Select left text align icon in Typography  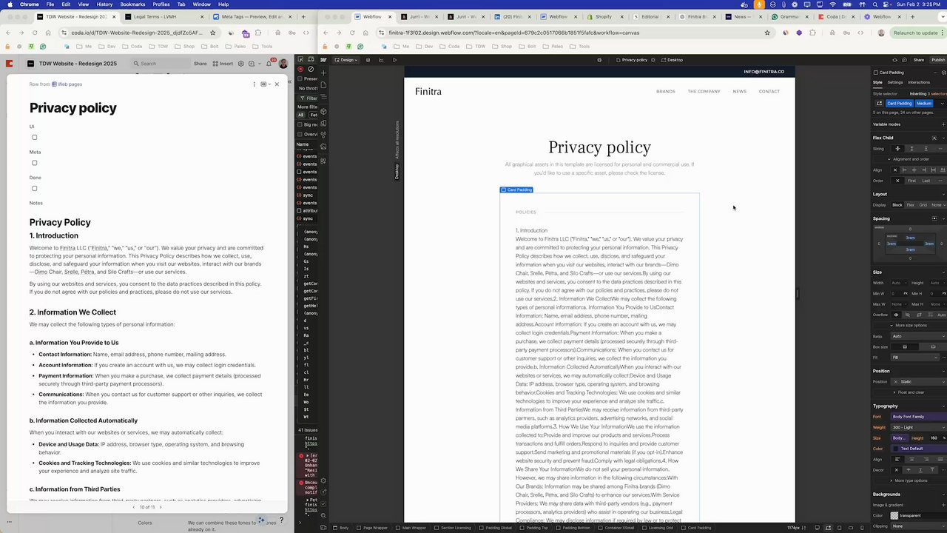point(897,459)
